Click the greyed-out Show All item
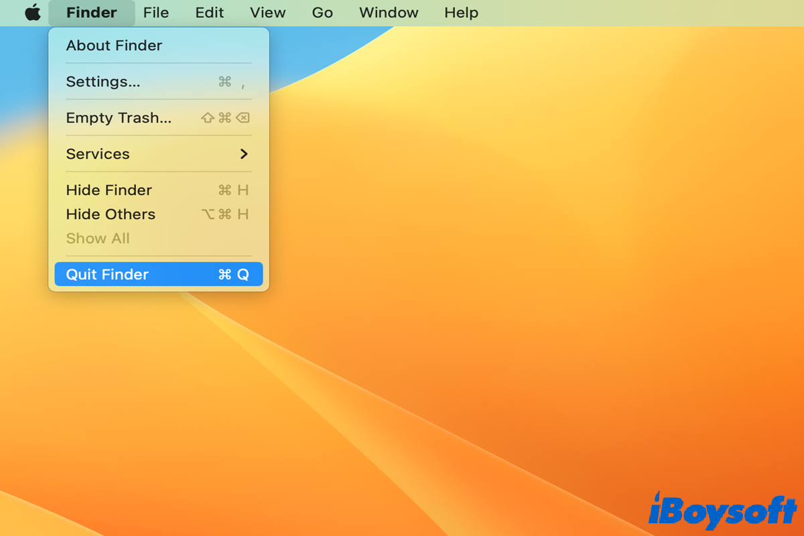804x536 pixels. [x=98, y=239]
